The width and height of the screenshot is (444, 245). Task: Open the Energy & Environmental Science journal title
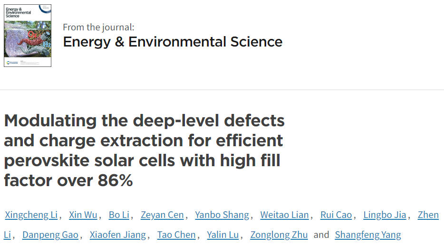(x=173, y=42)
